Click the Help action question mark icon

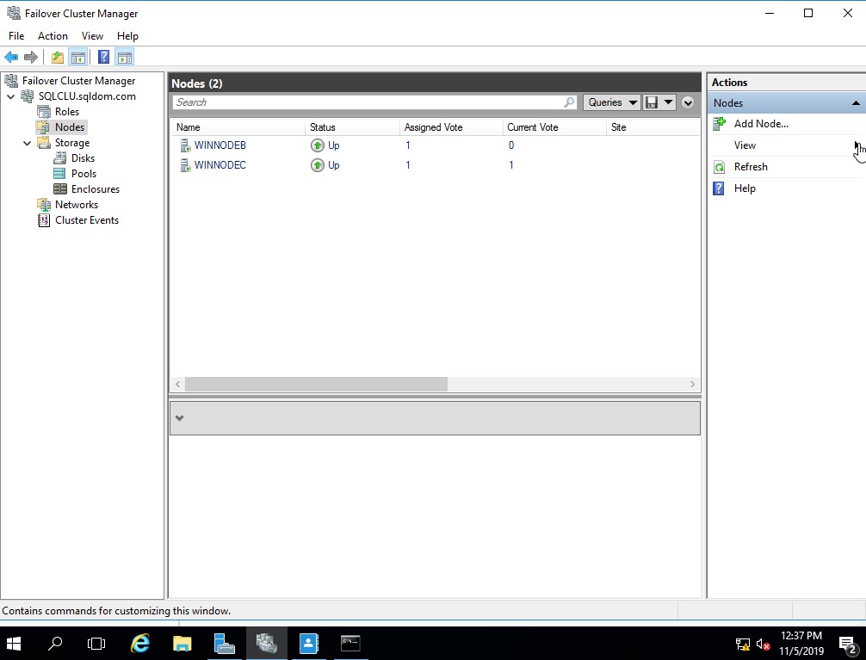point(719,188)
